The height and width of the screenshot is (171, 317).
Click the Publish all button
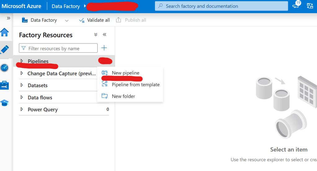point(131,20)
